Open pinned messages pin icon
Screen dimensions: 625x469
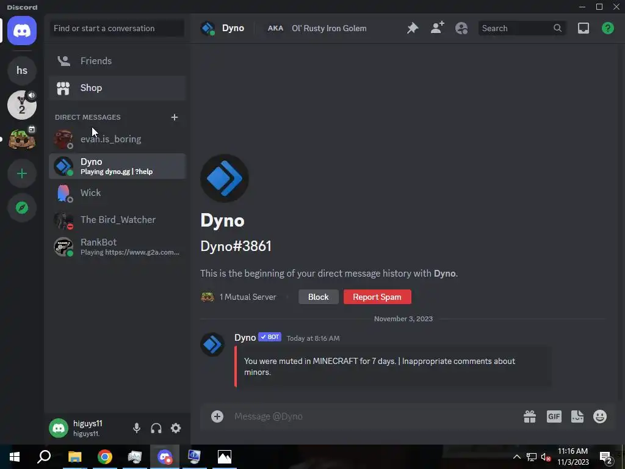tap(412, 28)
